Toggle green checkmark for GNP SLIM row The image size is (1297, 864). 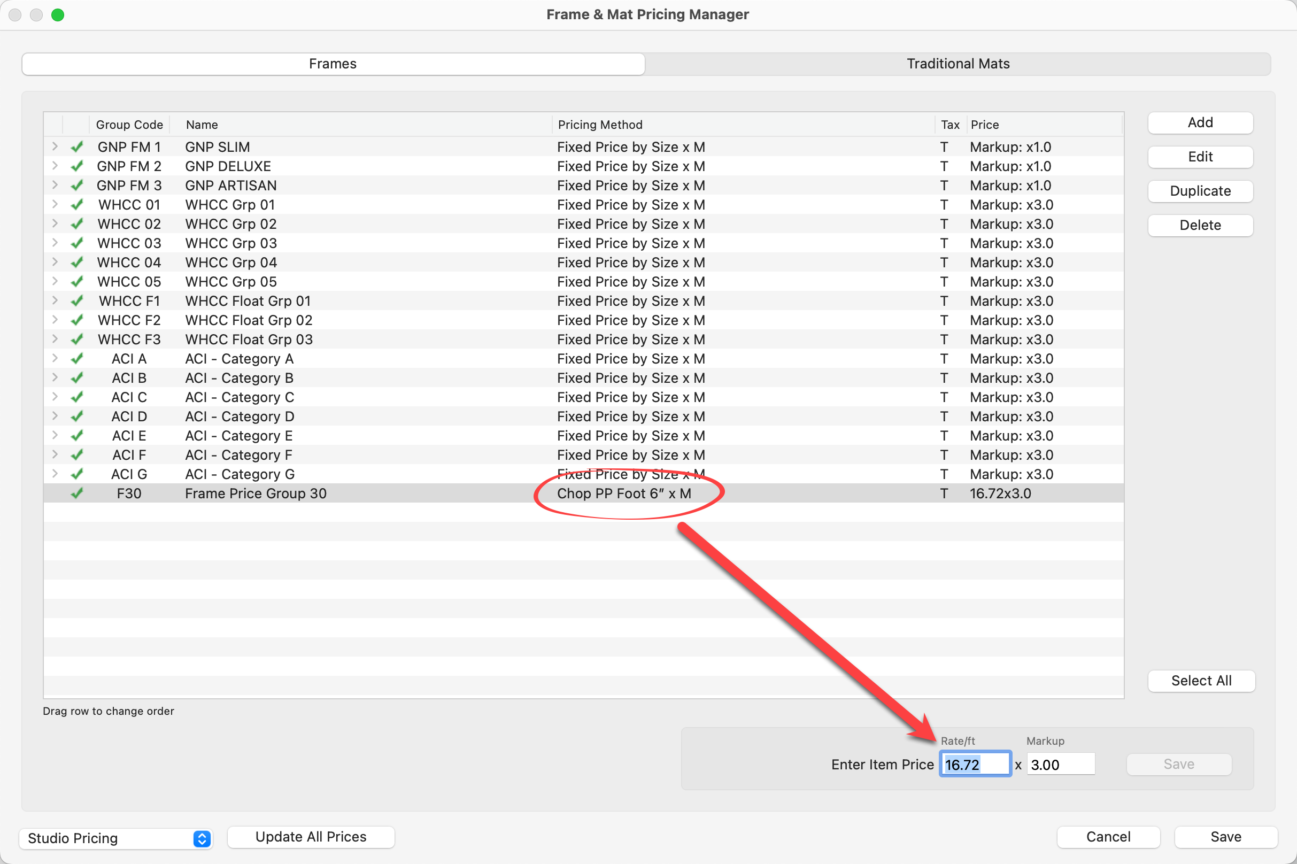[76, 147]
